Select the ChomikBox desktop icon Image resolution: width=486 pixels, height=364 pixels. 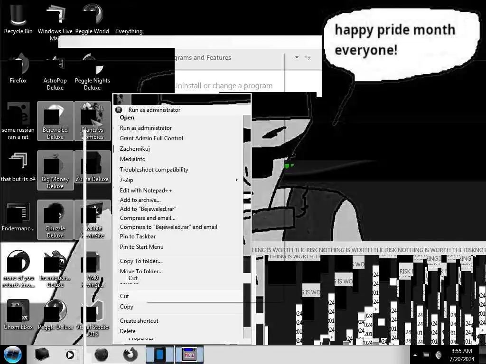(x=18, y=315)
